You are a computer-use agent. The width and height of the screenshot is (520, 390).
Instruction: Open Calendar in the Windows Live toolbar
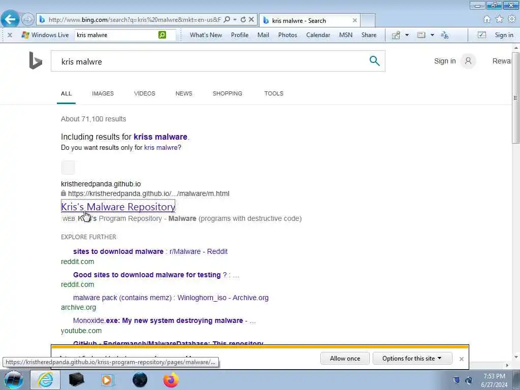click(x=318, y=35)
